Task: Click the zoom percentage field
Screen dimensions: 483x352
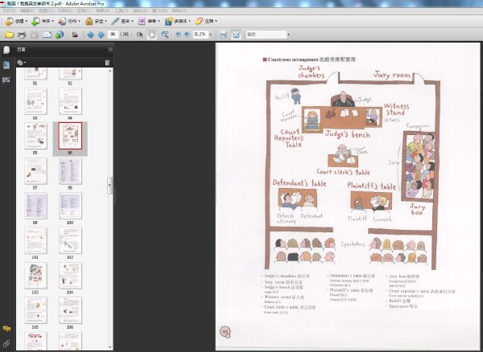Action: (200, 34)
